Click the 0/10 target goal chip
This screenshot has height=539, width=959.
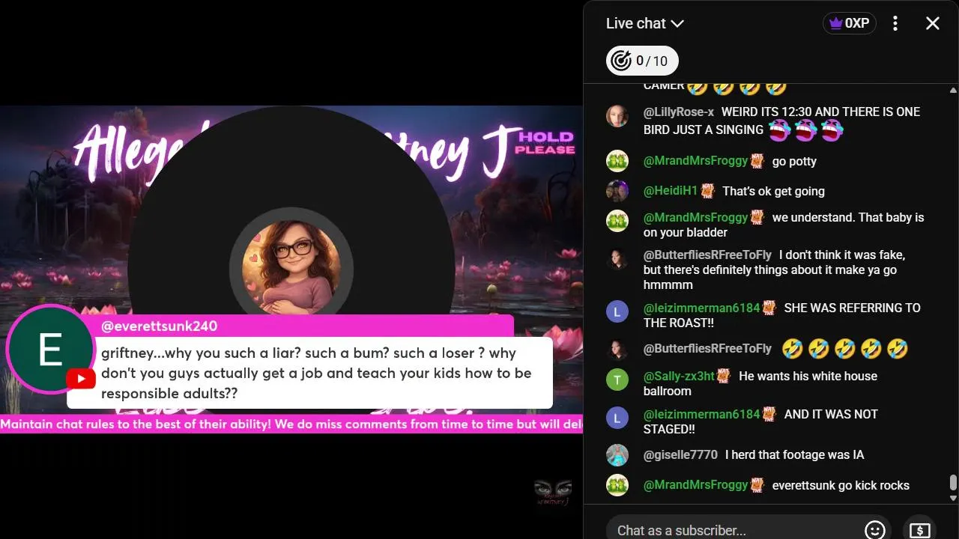pyautogui.click(x=642, y=61)
